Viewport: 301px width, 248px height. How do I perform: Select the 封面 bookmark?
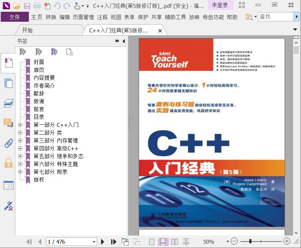coord(39,62)
